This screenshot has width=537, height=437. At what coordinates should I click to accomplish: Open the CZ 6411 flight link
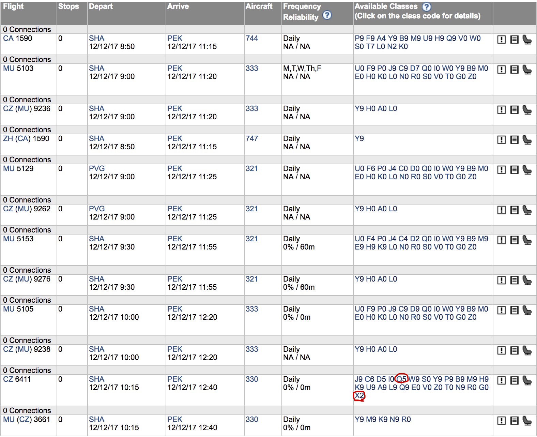point(17,379)
